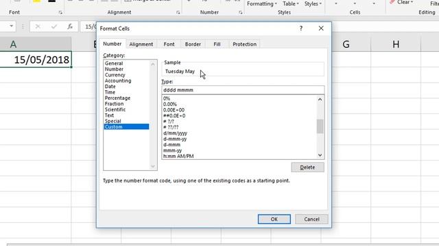Screen dimensions: 439x246
Task: Open Cell Styles dropdown
Action: coord(313,3)
